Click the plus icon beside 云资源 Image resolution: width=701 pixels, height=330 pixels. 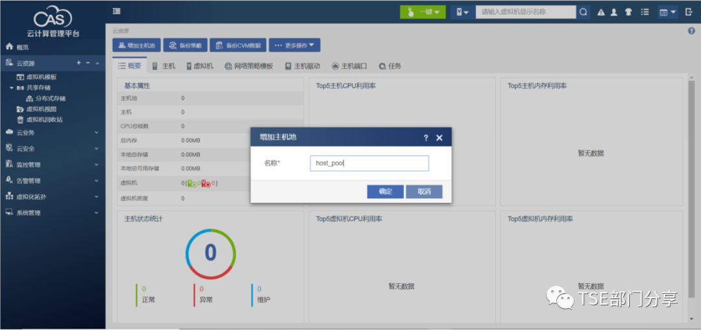point(79,63)
